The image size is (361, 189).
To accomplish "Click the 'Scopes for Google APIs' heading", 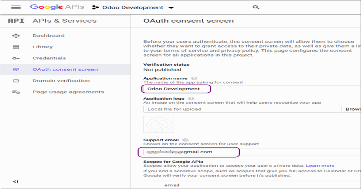I will [x=173, y=162].
